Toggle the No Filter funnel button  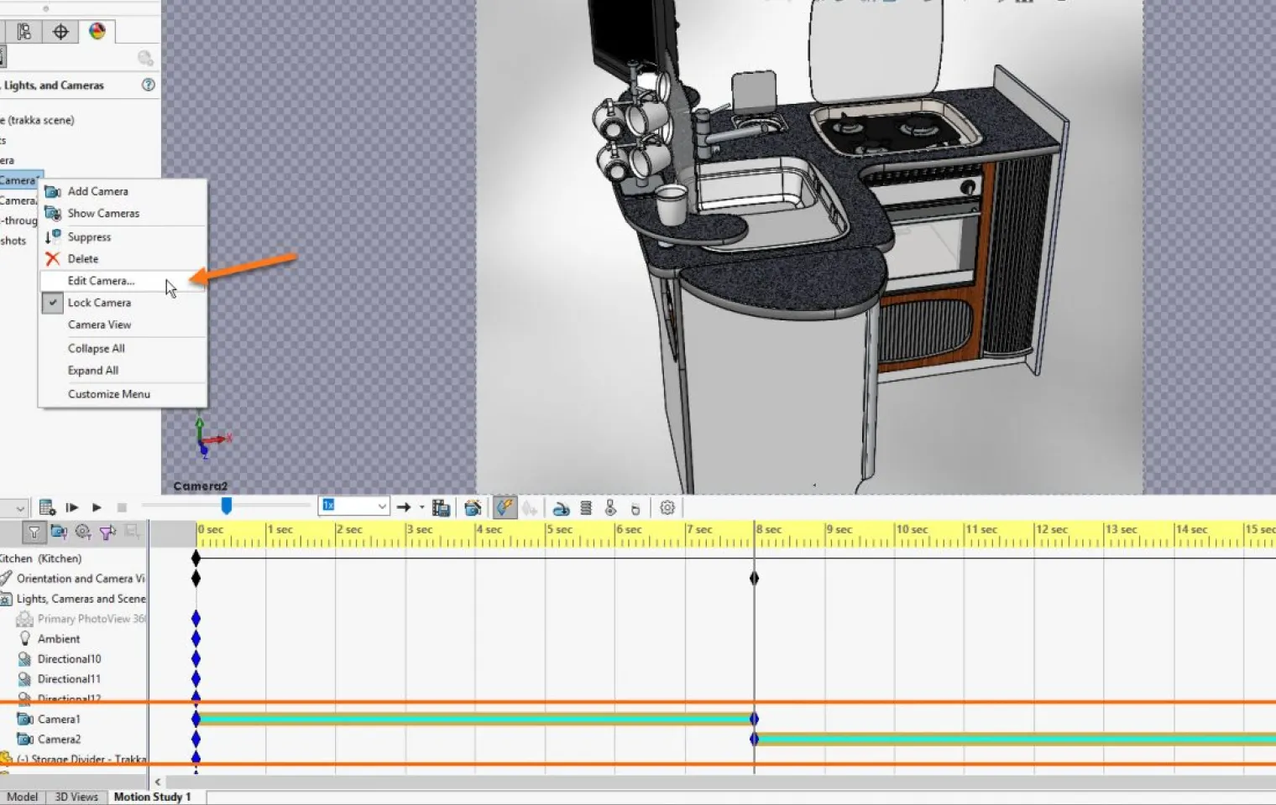click(34, 532)
